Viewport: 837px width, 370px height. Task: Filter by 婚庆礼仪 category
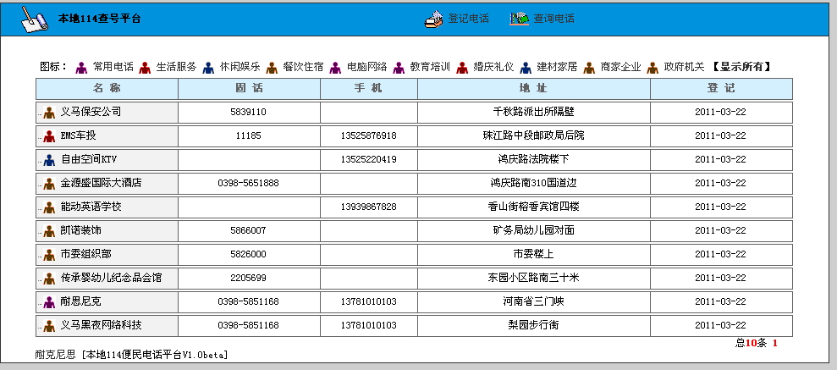pyautogui.click(x=493, y=67)
